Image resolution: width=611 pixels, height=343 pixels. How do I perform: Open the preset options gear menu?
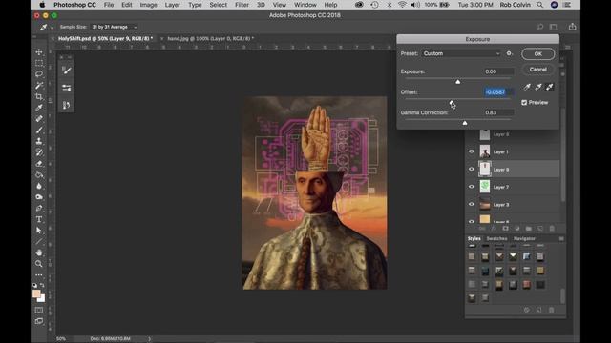[509, 53]
